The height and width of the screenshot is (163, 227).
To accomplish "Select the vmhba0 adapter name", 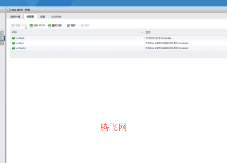I will tap(20, 38).
